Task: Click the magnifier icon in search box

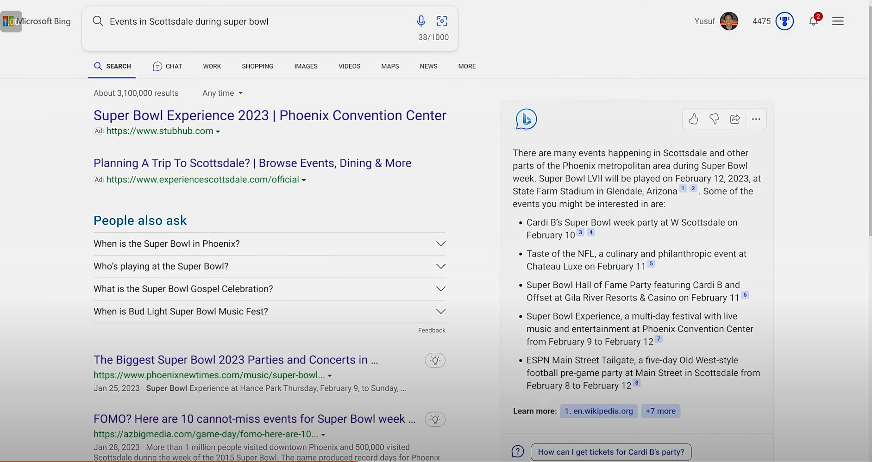Action: click(x=98, y=21)
